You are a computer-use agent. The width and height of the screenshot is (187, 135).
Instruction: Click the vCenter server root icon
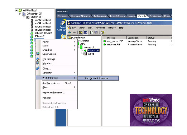click(20, 10)
